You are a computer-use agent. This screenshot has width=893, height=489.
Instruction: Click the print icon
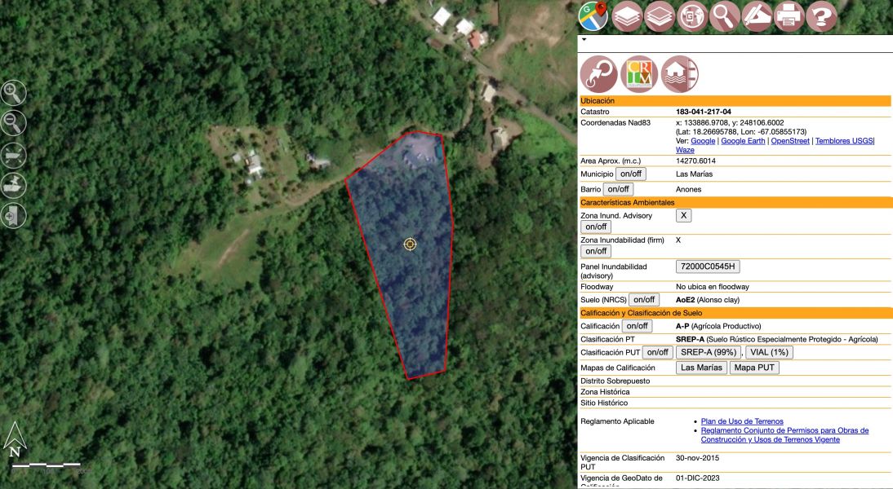pyautogui.click(x=789, y=15)
